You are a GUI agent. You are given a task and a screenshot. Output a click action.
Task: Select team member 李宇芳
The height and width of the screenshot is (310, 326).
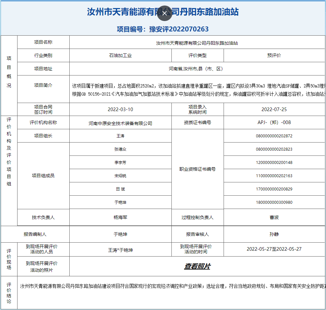(x=120, y=163)
